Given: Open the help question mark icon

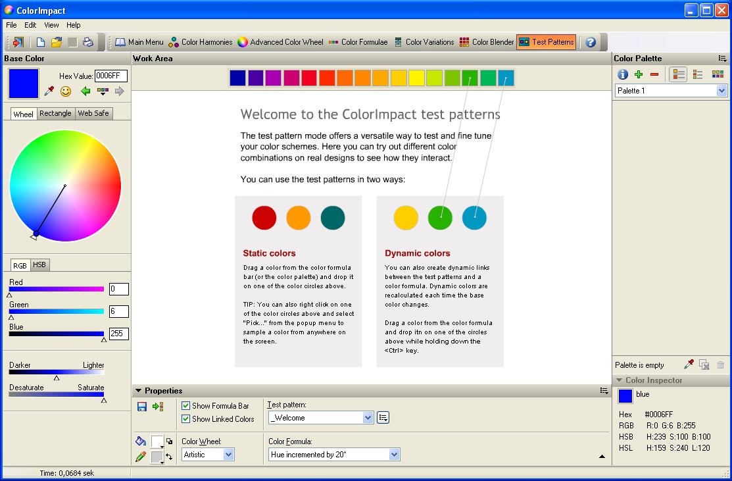Looking at the screenshot, I should tap(591, 42).
